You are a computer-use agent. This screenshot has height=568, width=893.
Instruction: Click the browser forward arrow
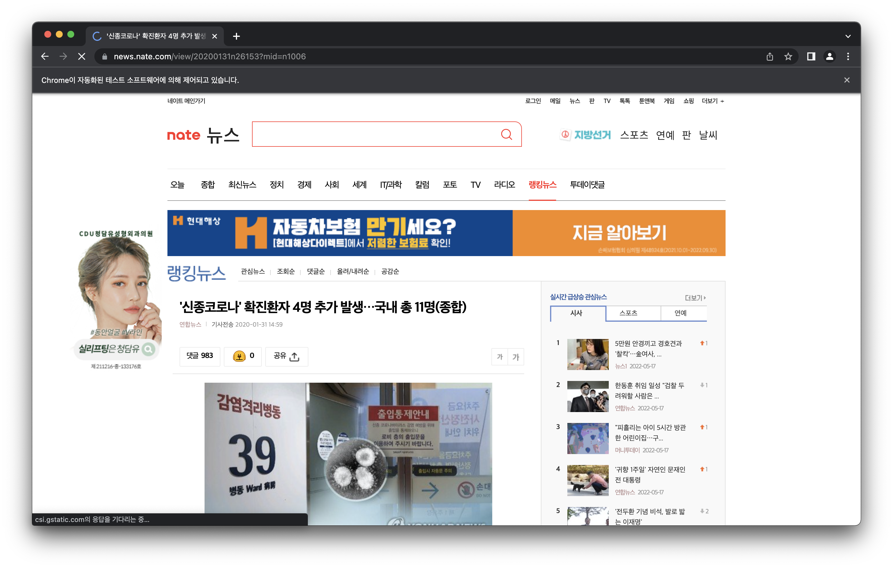pos(63,56)
